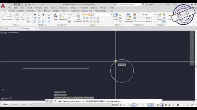The height and width of the screenshot is (110, 197).
Task: Click the MODEL space button in status bar
Action: (x=115, y=105)
